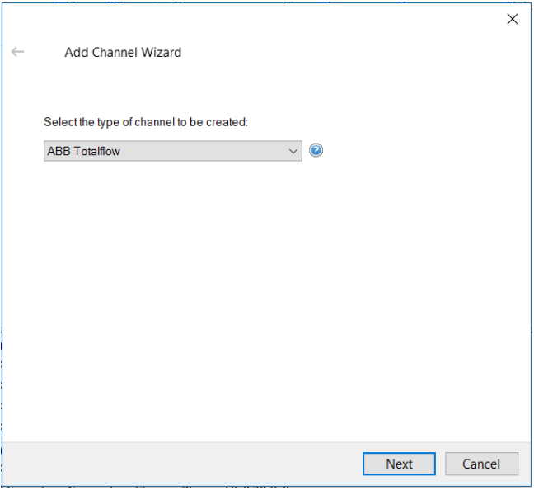Expand the channel type dropdown chevron

tap(293, 151)
